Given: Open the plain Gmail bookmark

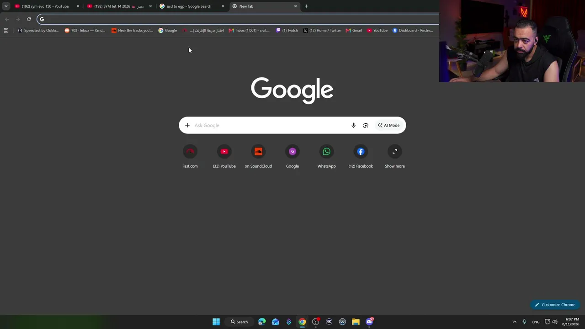Looking at the screenshot, I should coord(354,31).
